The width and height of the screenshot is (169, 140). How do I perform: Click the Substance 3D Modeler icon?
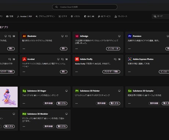[24, 114]
